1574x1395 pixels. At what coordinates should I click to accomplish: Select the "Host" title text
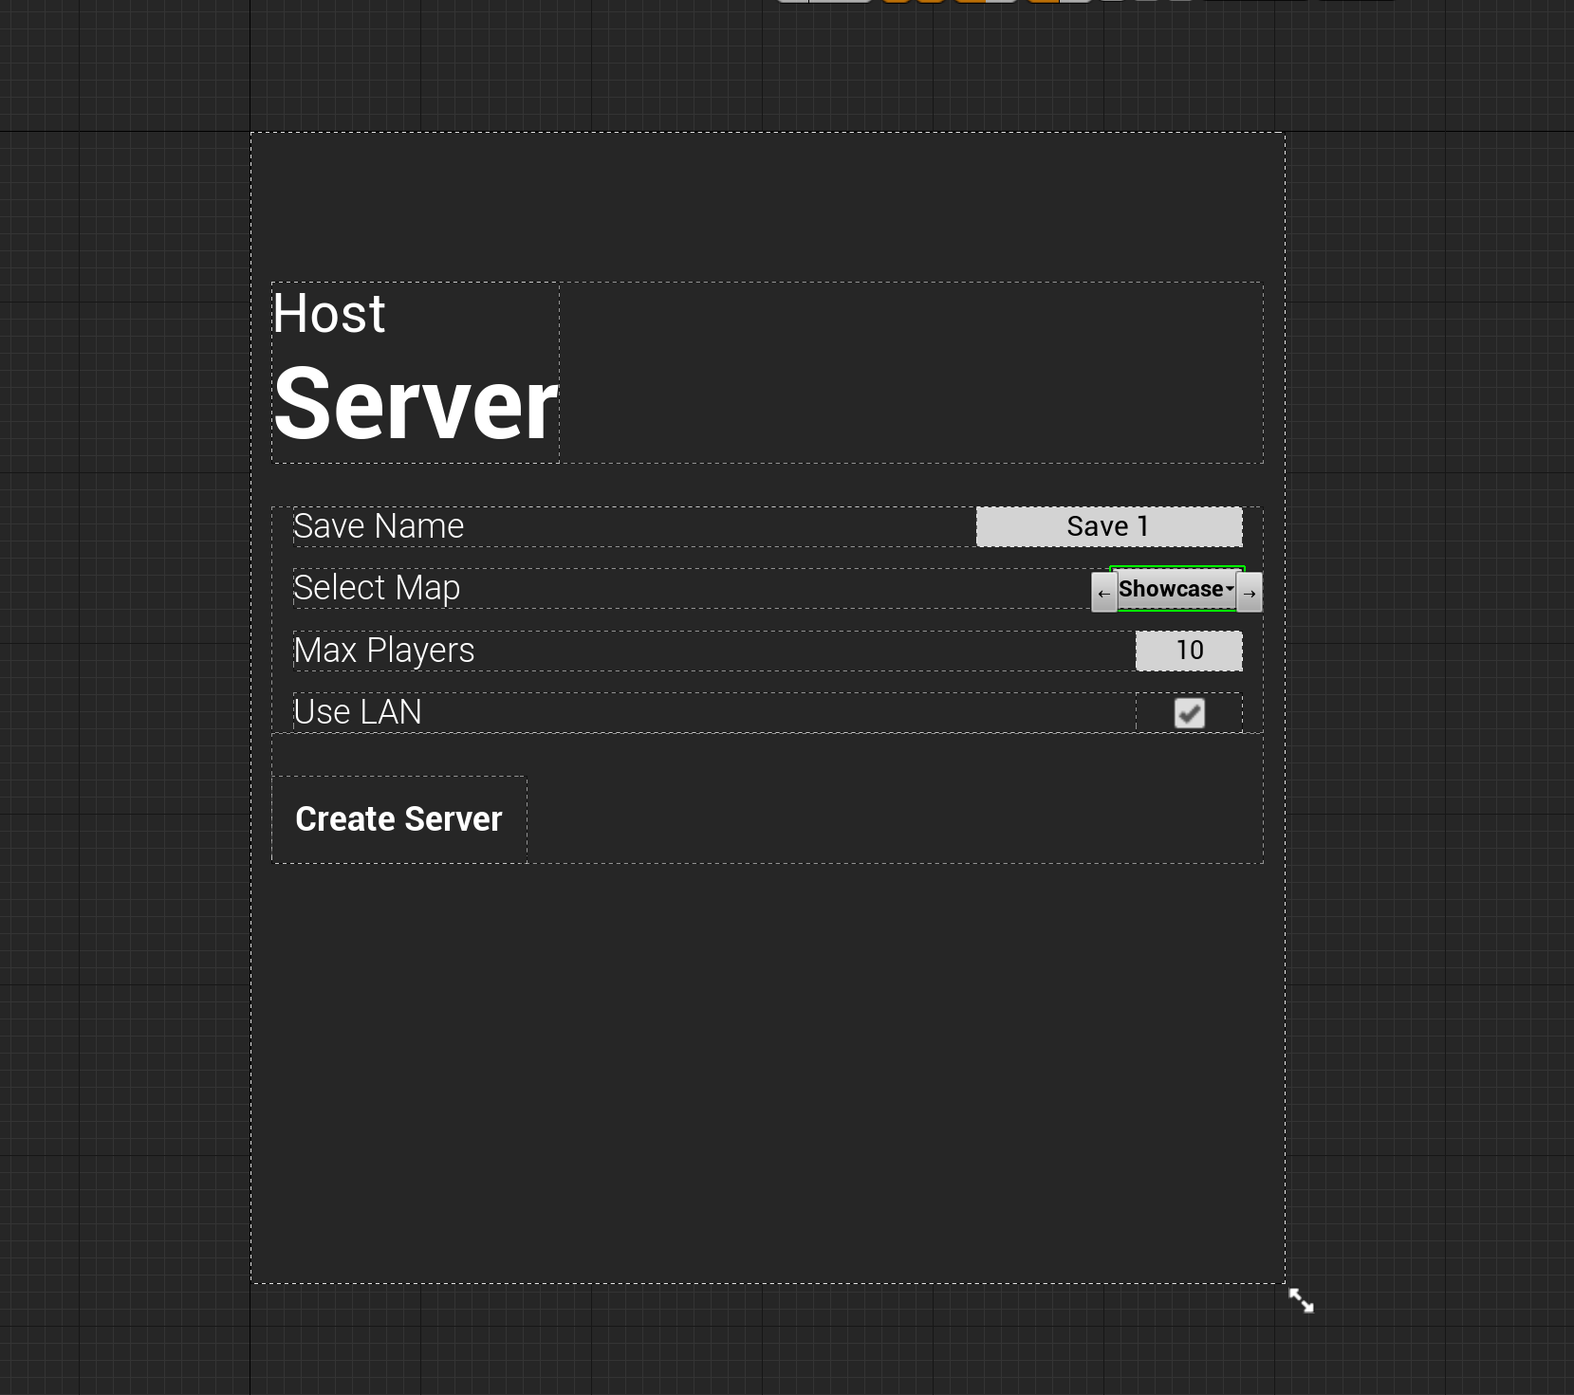pos(329,314)
